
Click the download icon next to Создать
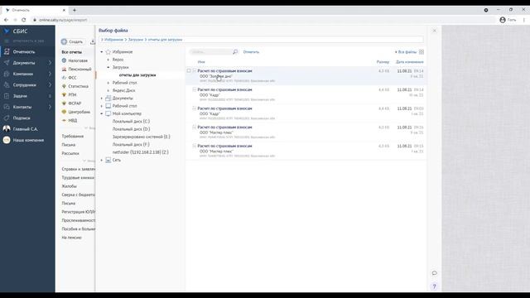92,42
